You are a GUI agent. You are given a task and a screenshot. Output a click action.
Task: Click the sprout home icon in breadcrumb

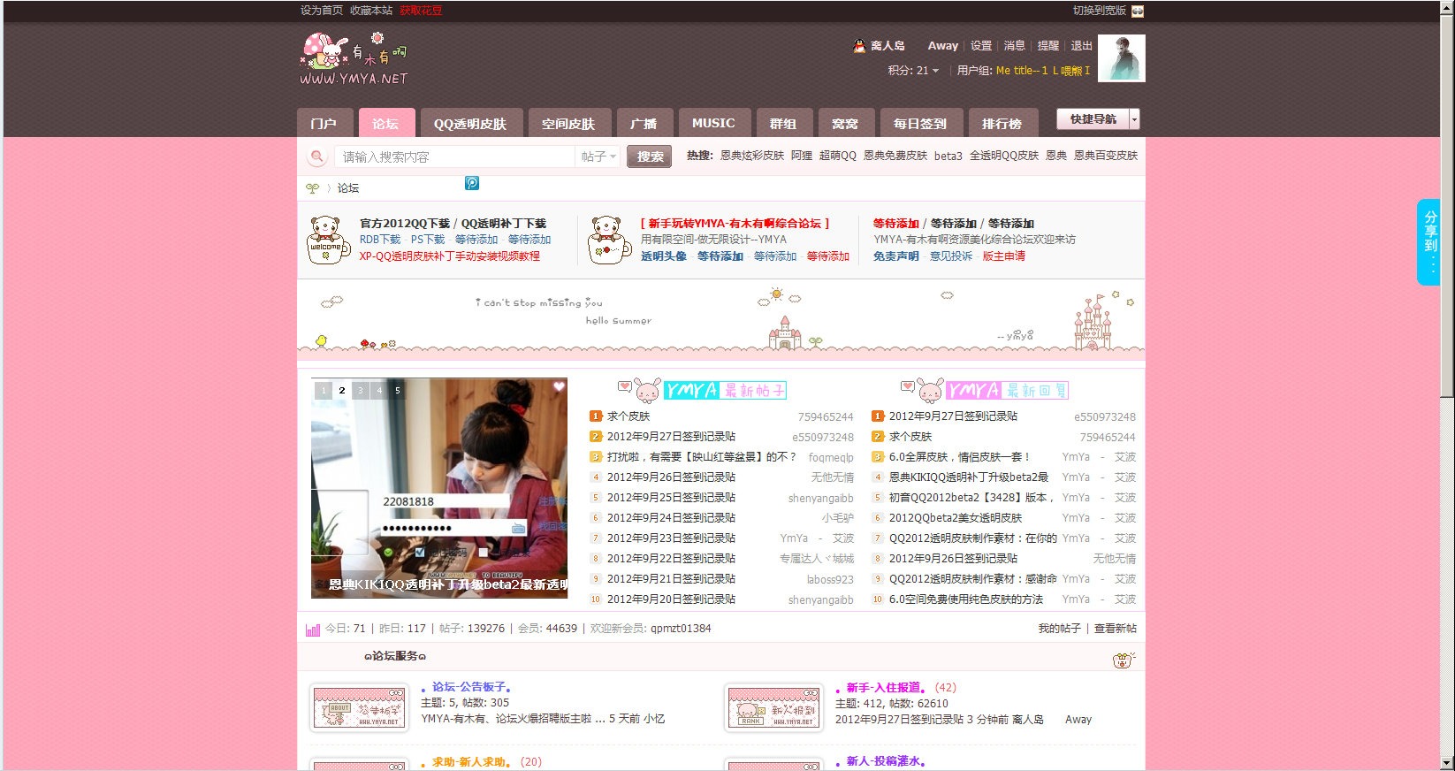tap(312, 188)
